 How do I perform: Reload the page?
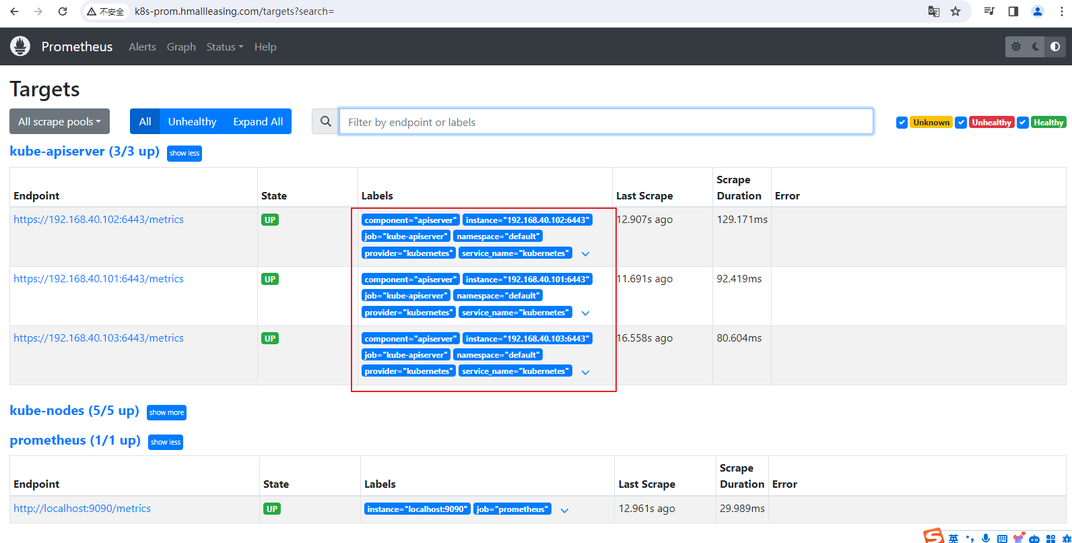tap(63, 11)
